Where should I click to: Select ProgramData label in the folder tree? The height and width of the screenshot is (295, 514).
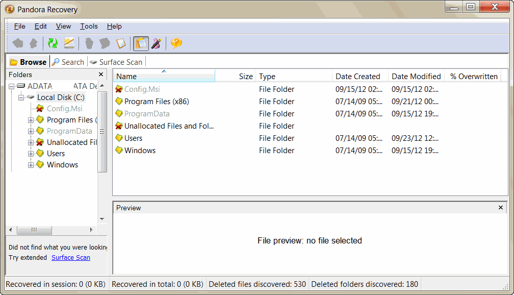(x=69, y=131)
